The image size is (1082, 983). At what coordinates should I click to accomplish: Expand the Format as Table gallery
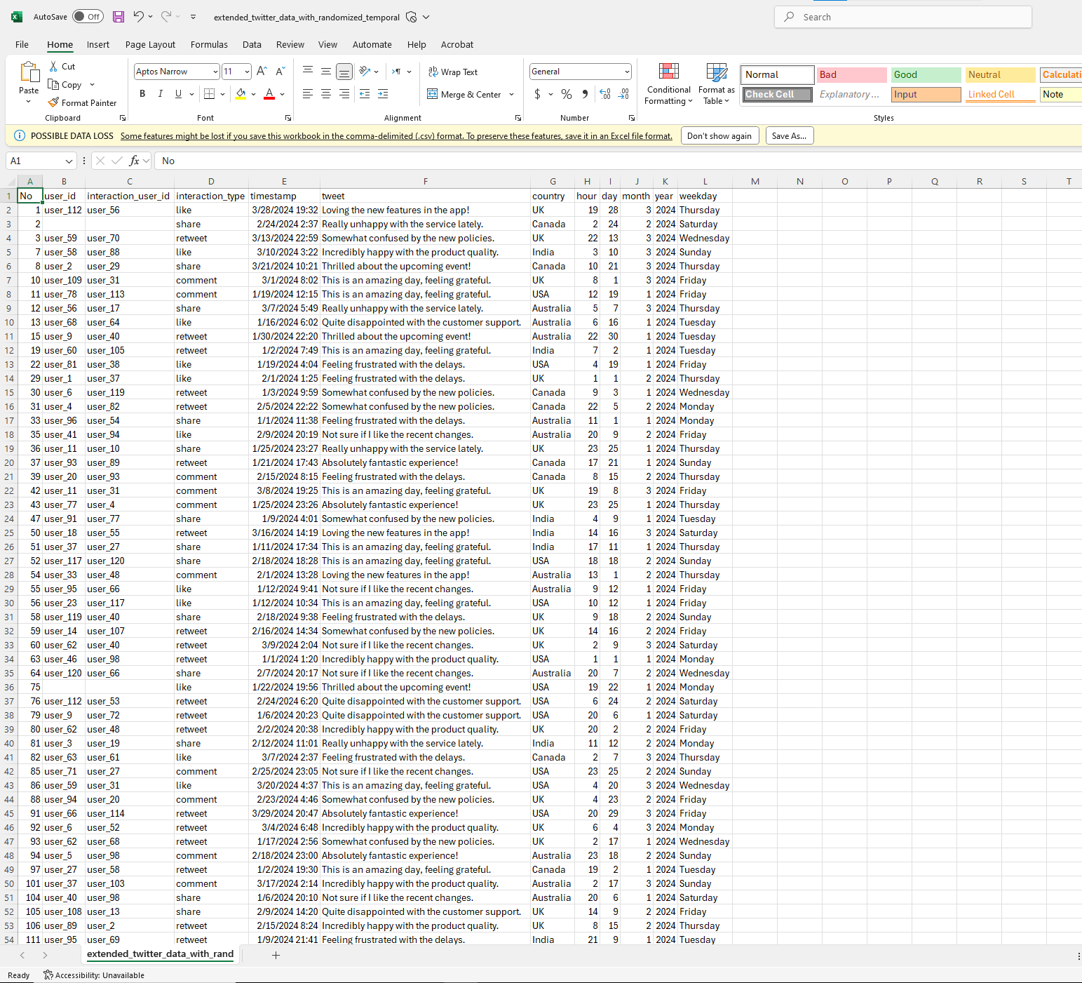(x=716, y=84)
